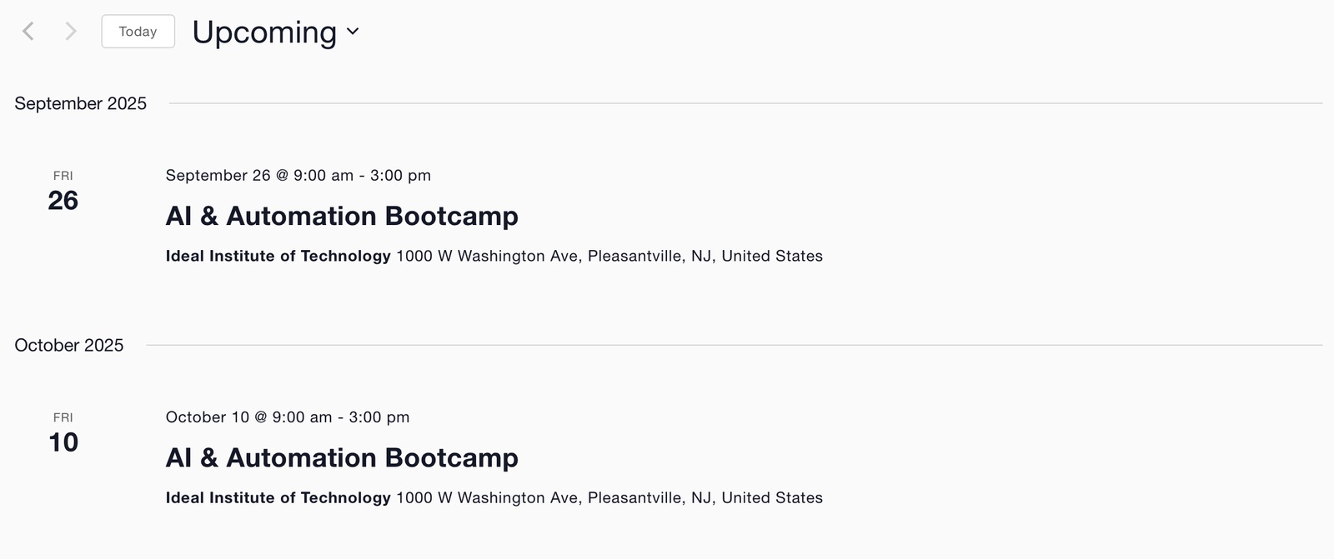Expand the Upcoming dropdown chevron
This screenshot has height=559, width=1334.
pos(353,32)
